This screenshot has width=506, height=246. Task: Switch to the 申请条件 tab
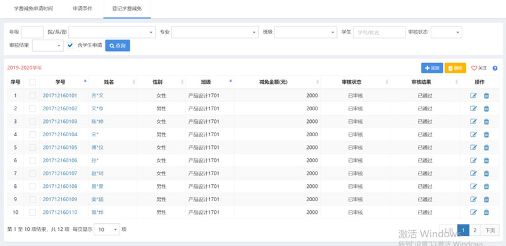(x=83, y=9)
